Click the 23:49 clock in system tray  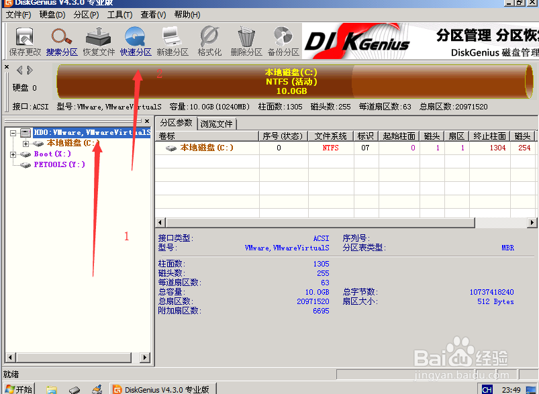coord(511,389)
